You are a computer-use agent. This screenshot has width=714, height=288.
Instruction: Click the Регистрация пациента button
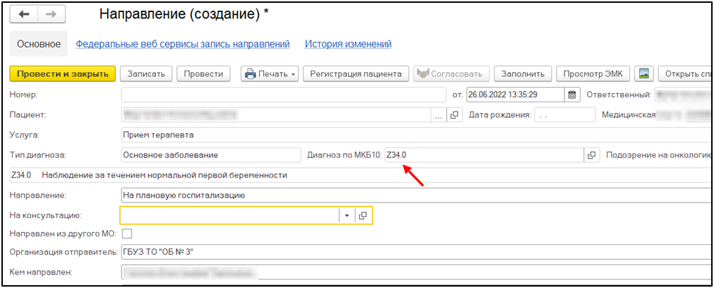[356, 73]
